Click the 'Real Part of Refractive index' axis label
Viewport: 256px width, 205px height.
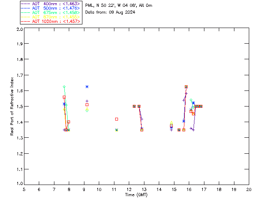tap(12, 106)
